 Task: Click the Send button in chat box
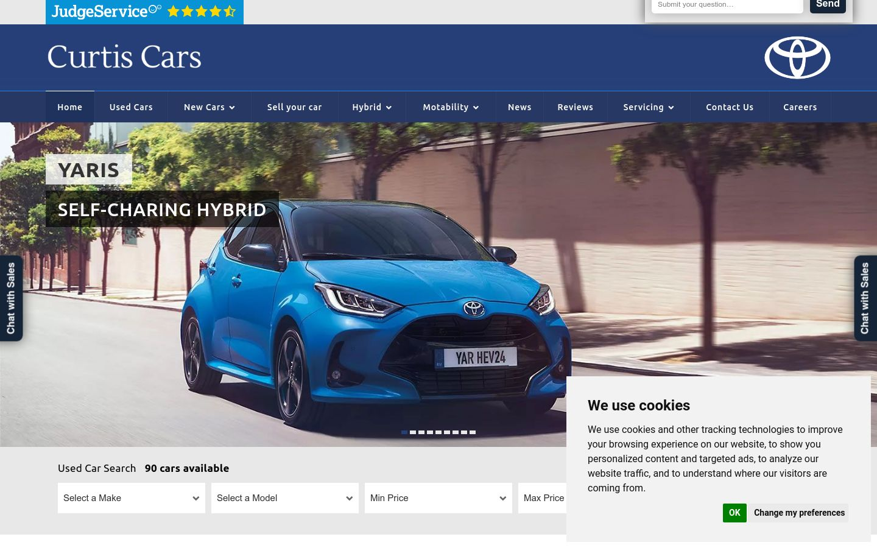tap(828, 5)
